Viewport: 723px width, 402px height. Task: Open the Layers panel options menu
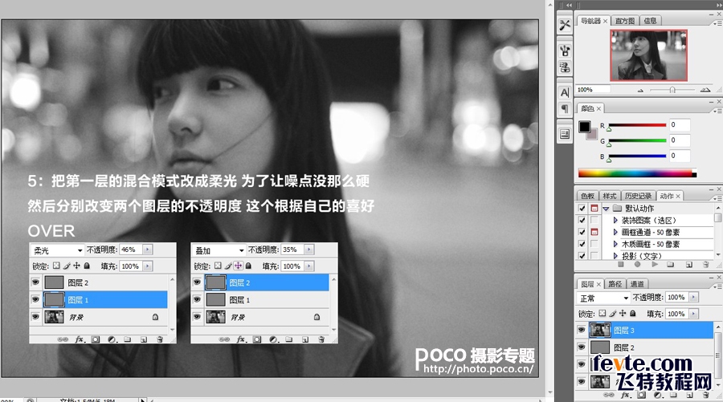717,286
